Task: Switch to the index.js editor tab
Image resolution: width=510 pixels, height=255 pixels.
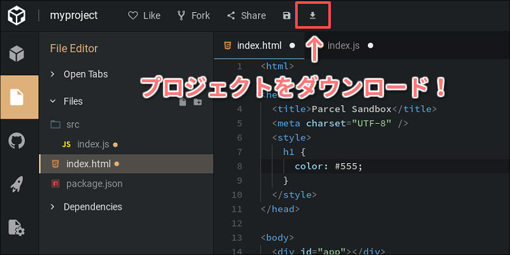Action: [x=344, y=45]
